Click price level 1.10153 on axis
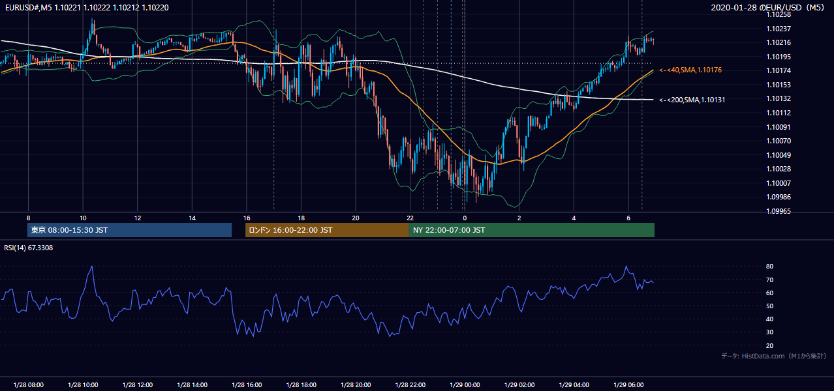This screenshot has height=391, width=834. pyautogui.click(x=778, y=85)
